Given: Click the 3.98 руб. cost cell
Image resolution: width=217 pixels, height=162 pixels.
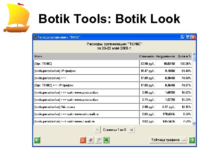Looking at the screenshot, I should point(147,92).
